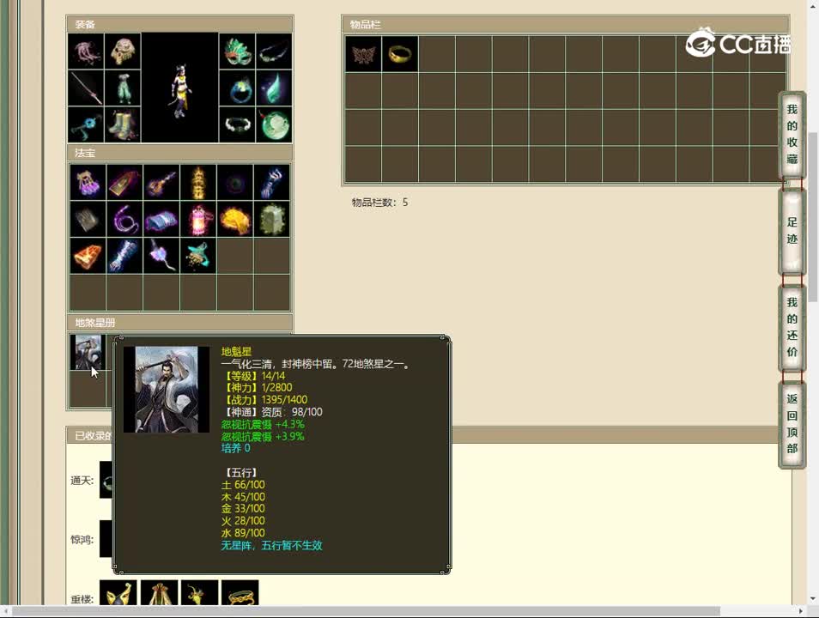Select the blue folded cloth treasure

161,220
